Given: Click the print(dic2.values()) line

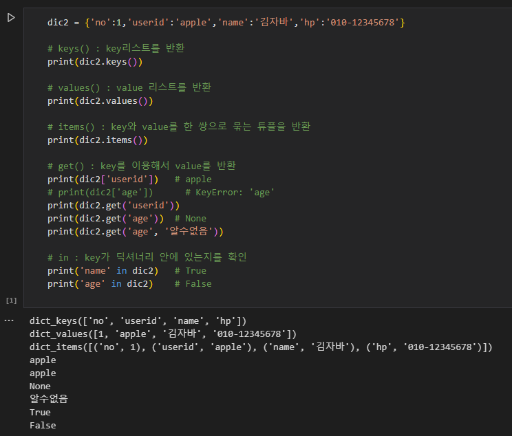Looking at the screenshot, I should pyautogui.click(x=100, y=101).
